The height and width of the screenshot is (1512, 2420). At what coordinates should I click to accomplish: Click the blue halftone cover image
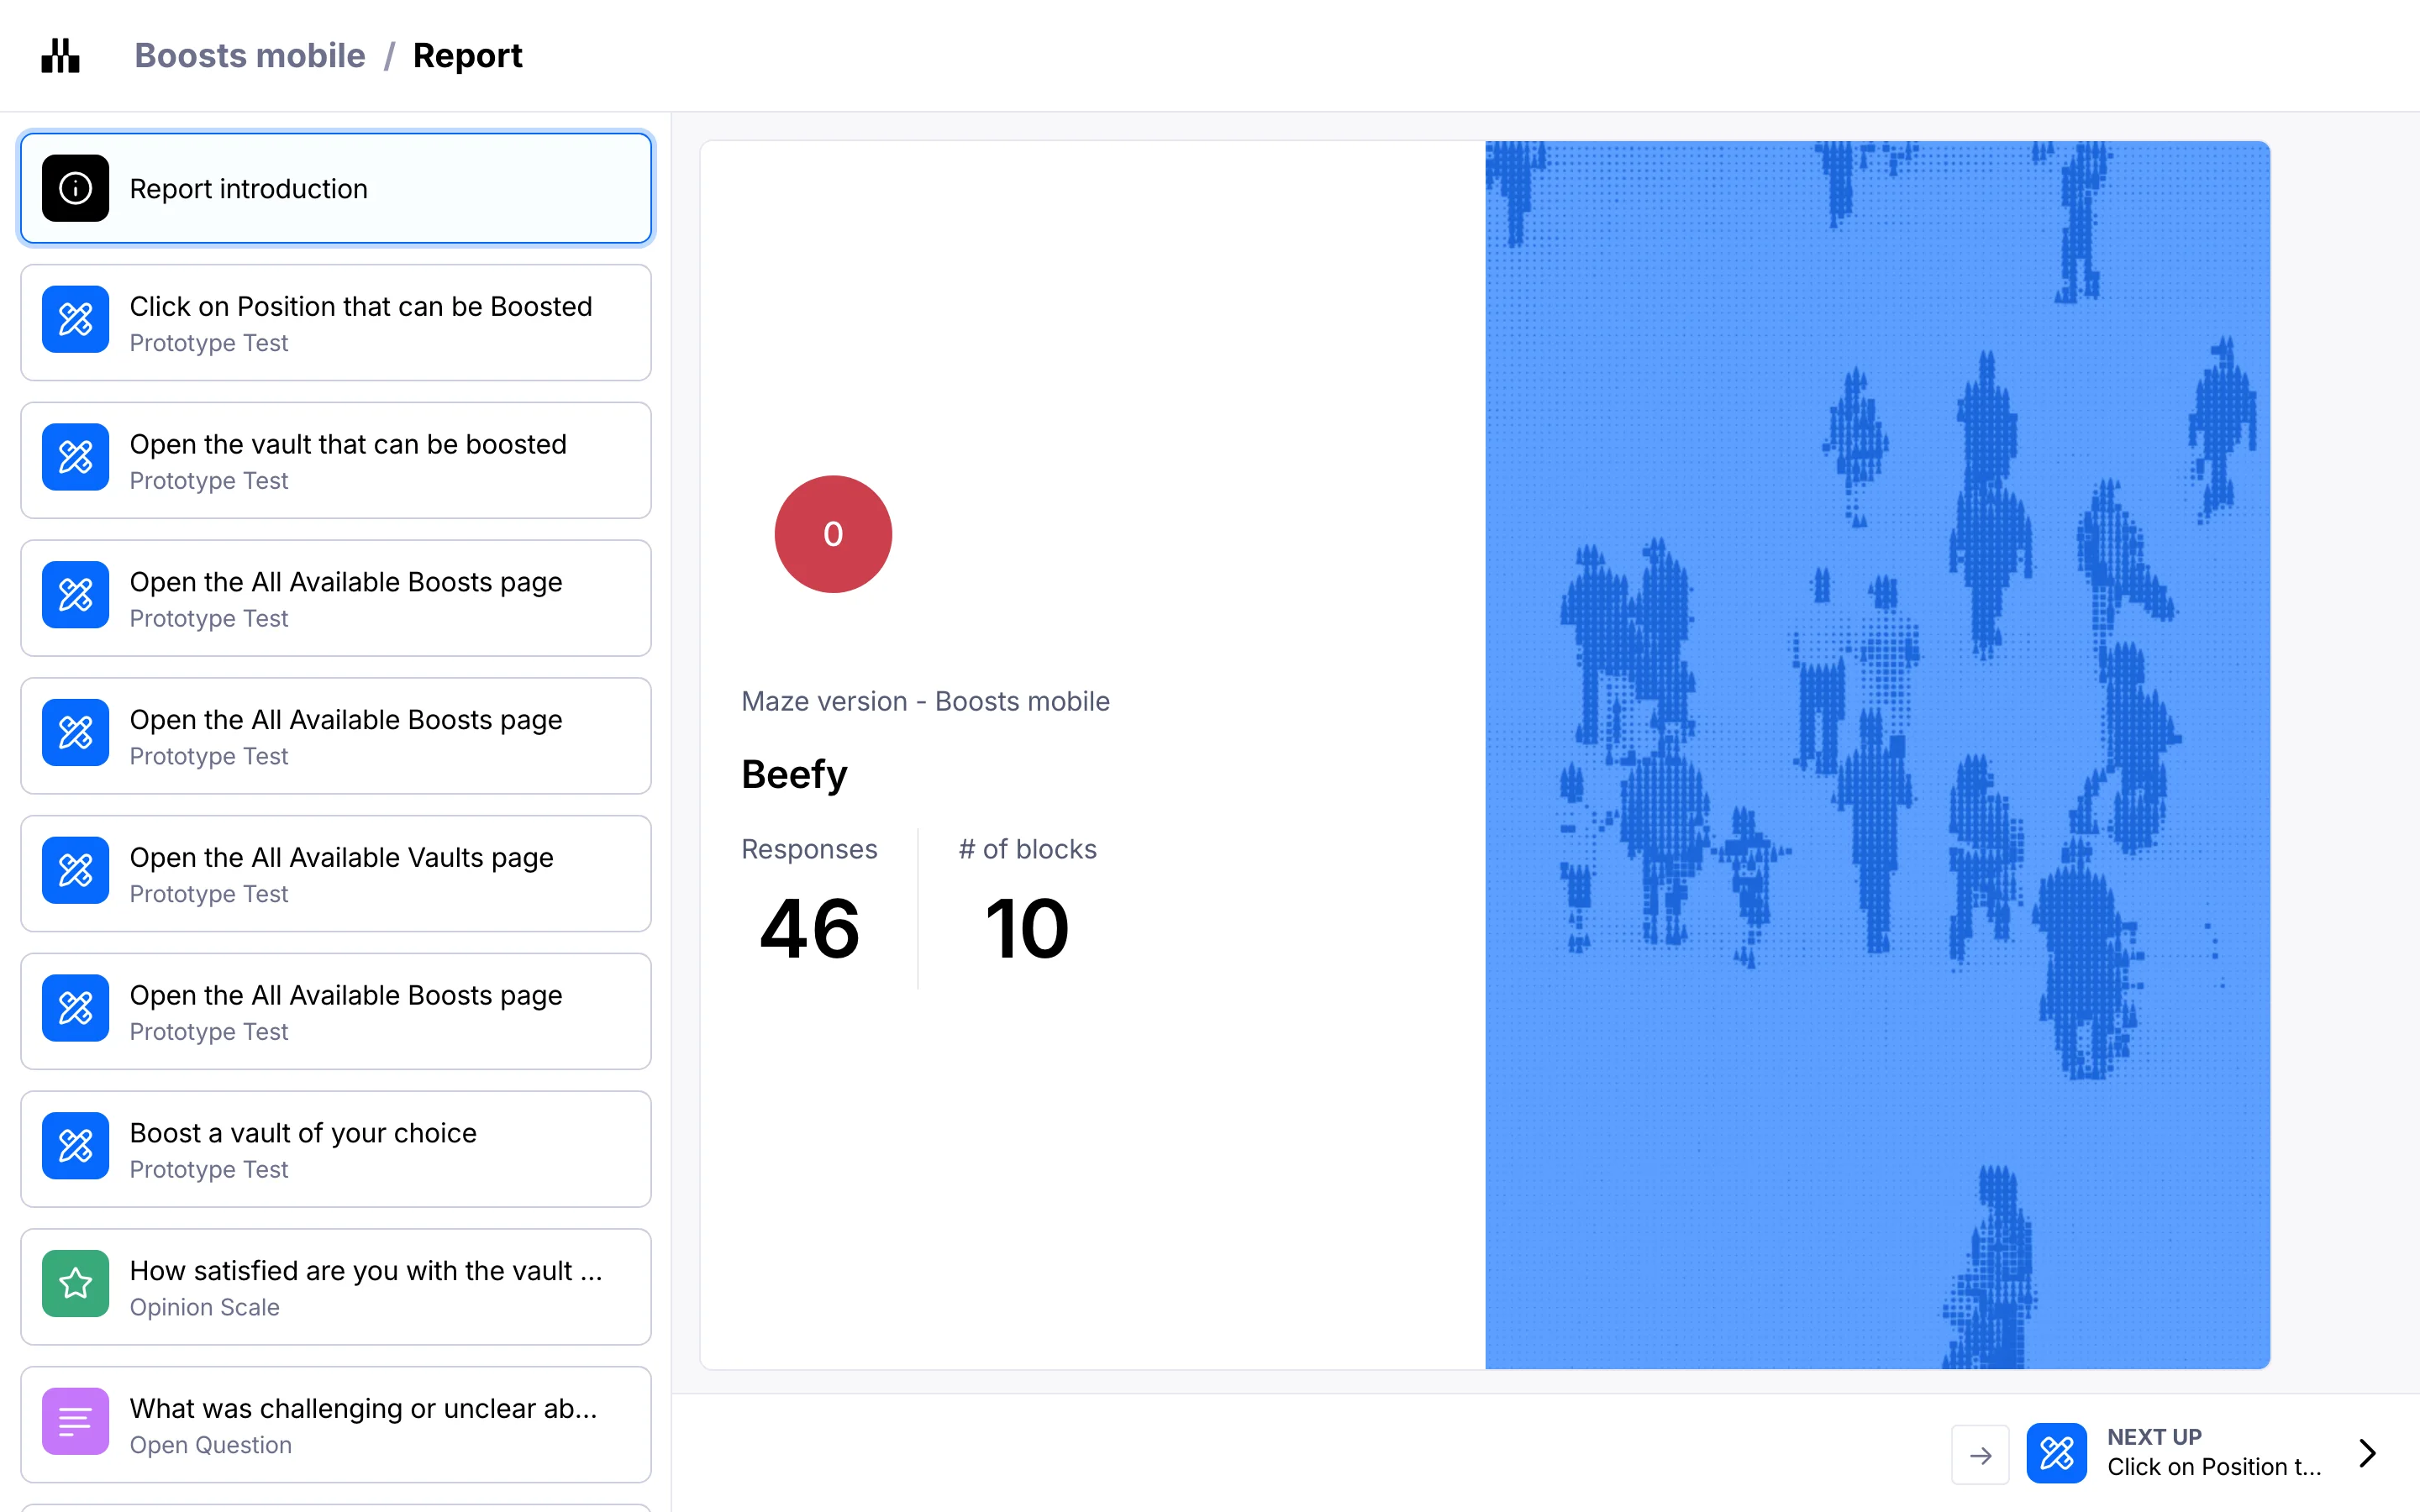click(1877, 755)
